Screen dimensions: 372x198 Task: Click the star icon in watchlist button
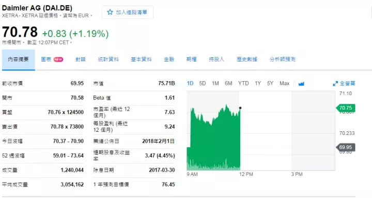point(110,12)
